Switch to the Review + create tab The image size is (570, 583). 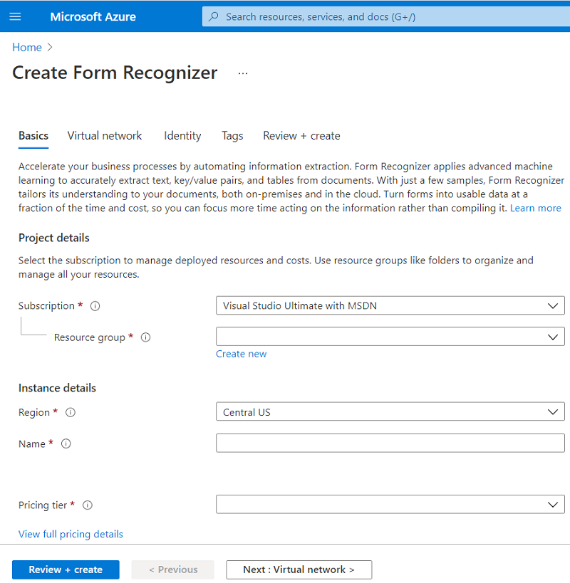pyautogui.click(x=301, y=135)
